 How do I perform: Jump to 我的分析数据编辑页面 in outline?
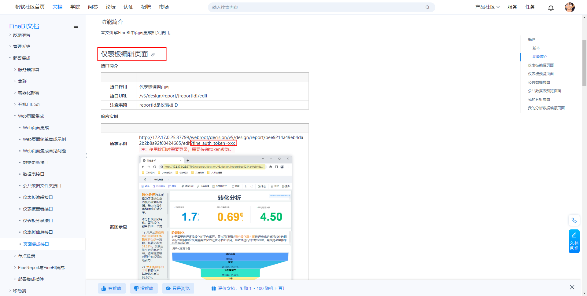tap(546, 108)
